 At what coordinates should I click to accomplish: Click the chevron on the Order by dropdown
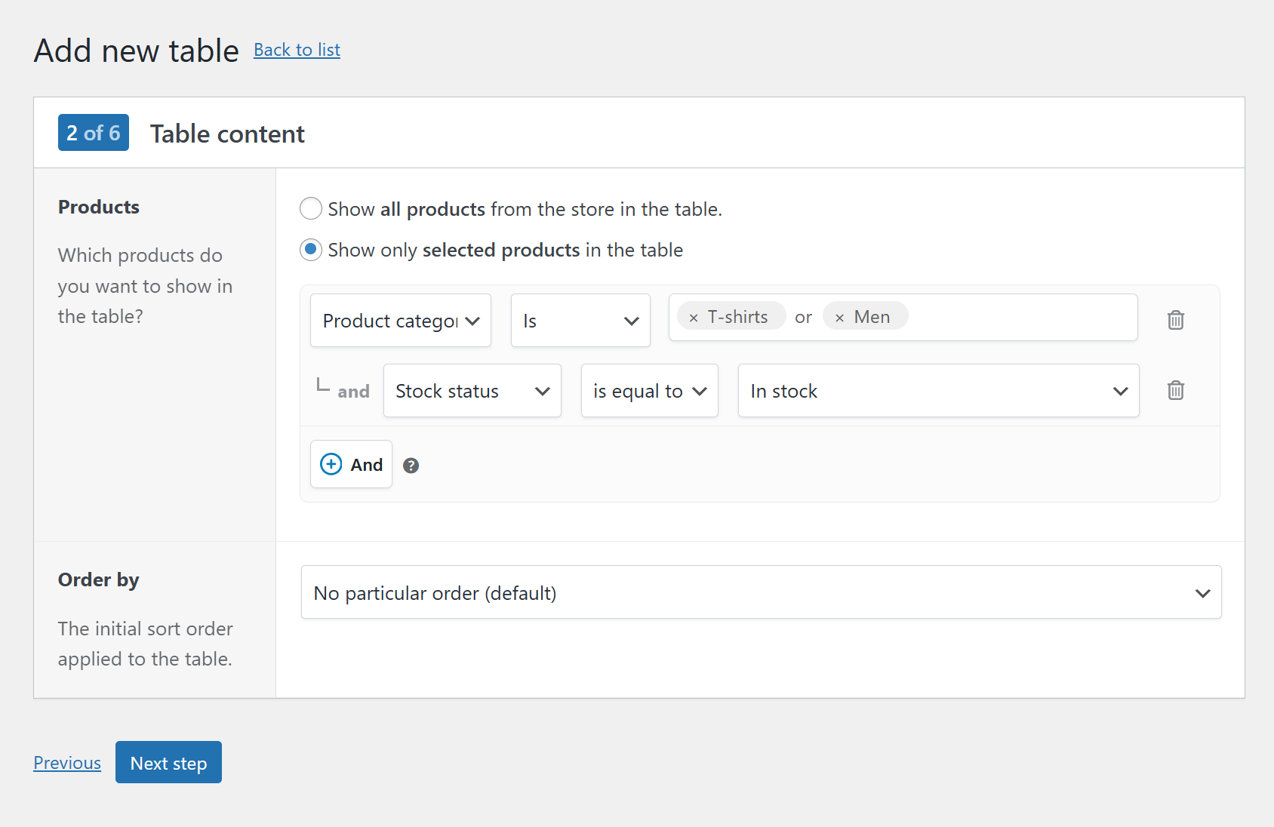(x=1202, y=593)
